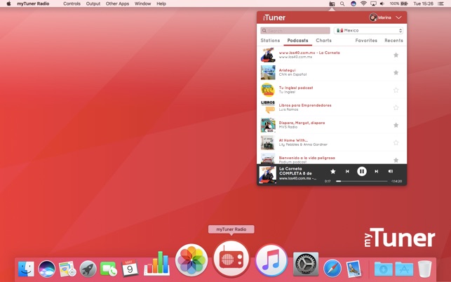Open Photos app in the Dock
The height and width of the screenshot is (282, 451).
(x=191, y=262)
